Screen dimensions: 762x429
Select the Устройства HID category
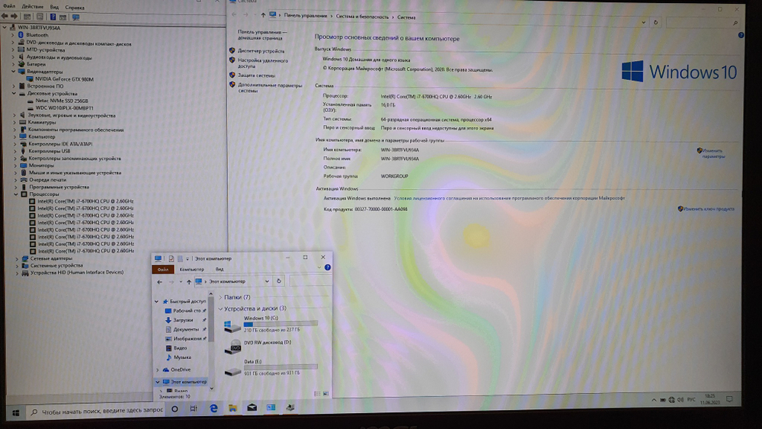pyautogui.click(x=77, y=273)
